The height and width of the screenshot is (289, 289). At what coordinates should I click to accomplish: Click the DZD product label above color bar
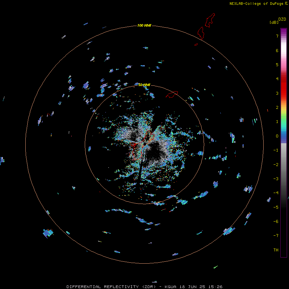[x=282, y=19]
